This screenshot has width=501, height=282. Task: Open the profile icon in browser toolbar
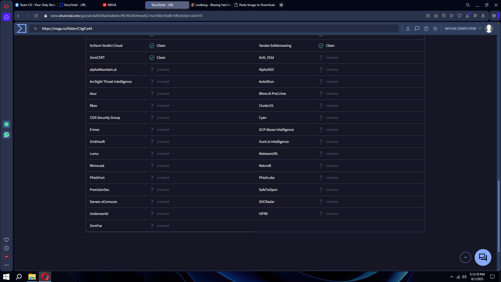click(483, 16)
